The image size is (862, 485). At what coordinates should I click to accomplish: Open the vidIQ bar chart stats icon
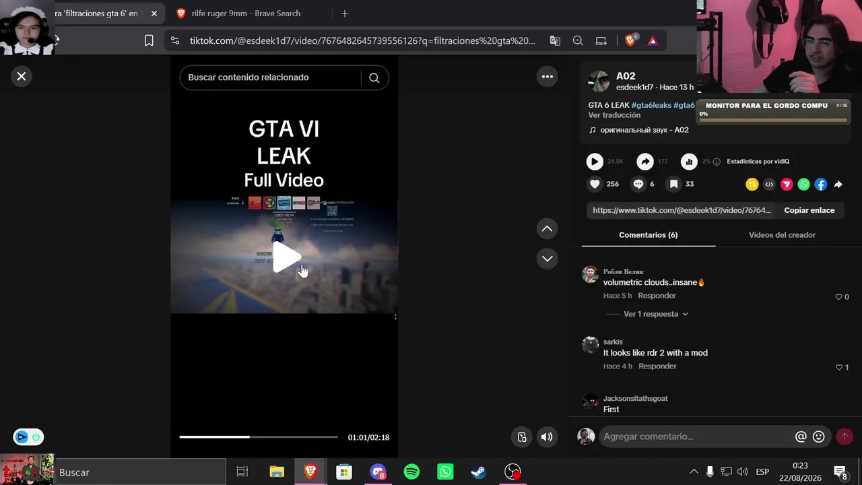tap(689, 162)
